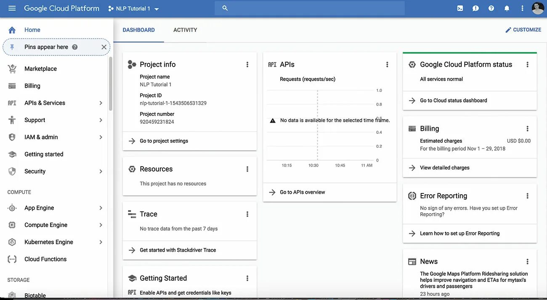547x300 pixels.
Task: Expand the APIs & Services sidebar entry
Action: [x=100, y=102]
